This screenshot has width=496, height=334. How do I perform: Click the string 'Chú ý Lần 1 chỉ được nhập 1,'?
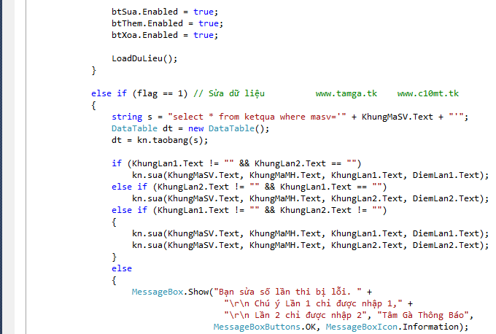(x=313, y=303)
